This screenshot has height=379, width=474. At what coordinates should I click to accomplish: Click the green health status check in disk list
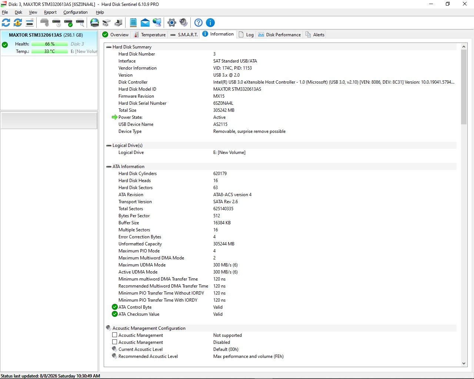(x=5, y=45)
